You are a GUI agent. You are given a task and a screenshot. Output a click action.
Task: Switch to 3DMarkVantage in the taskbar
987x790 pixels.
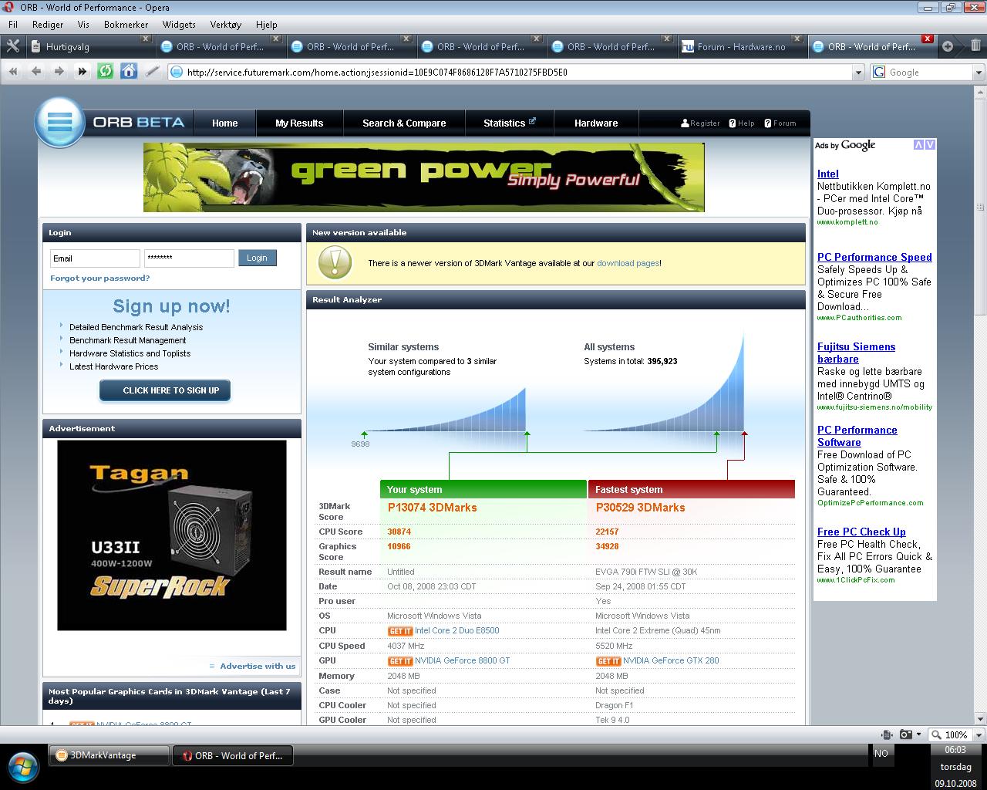pyautogui.click(x=109, y=756)
